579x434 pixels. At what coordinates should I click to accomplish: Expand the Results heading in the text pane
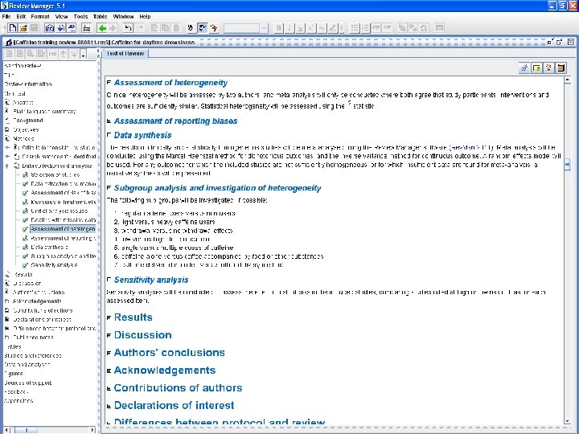coord(109,317)
